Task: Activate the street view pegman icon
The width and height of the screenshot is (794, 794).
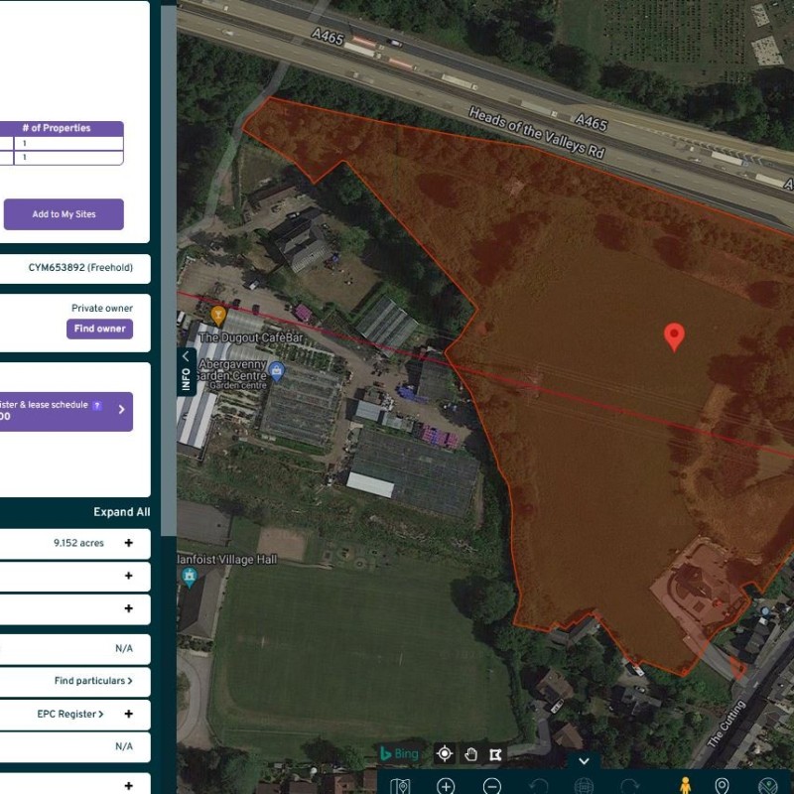Action: pos(685,786)
